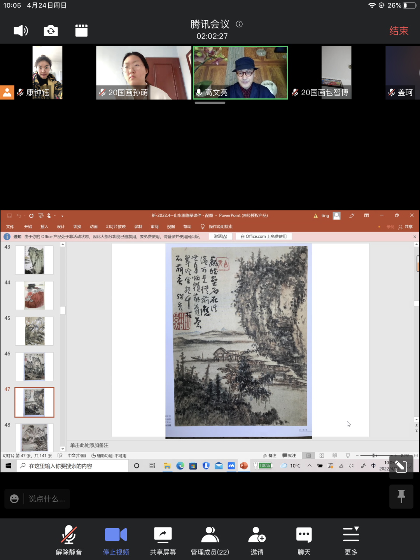Open the grid layout view icon
Viewport: 420px width, 560px height.
(x=81, y=30)
